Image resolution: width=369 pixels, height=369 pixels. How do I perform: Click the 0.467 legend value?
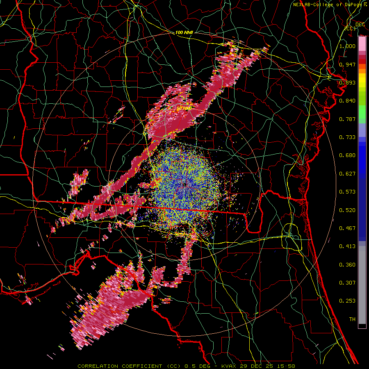pyautogui.click(x=347, y=228)
